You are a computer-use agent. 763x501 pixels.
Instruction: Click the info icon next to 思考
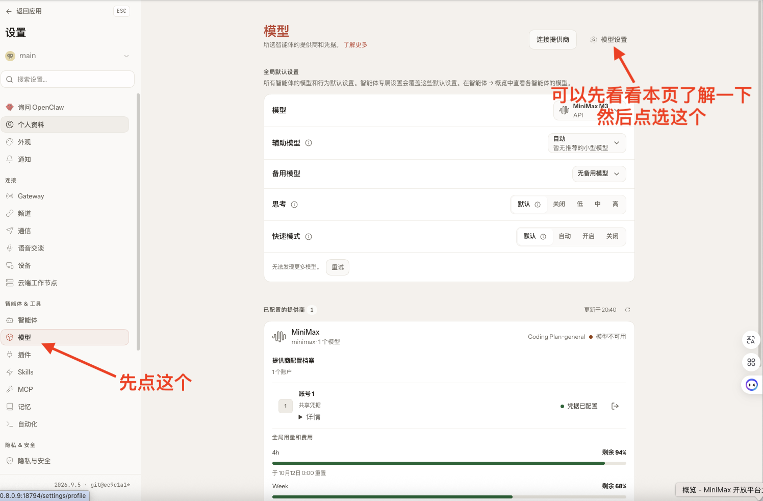coord(294,205)
